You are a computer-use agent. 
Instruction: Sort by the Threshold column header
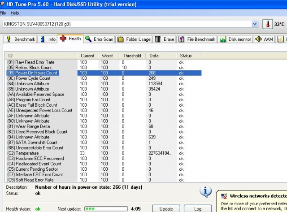click(132, 56)
